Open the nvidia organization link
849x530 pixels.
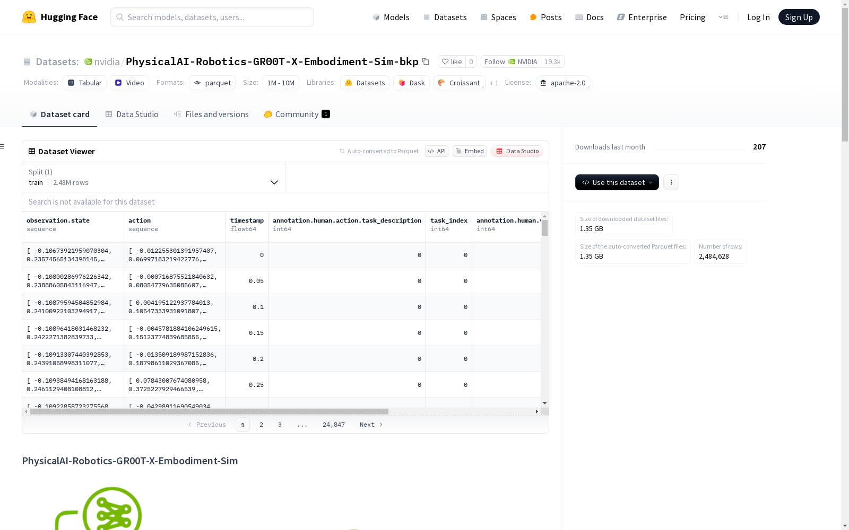pyautogui.click(x=107, y=61)
